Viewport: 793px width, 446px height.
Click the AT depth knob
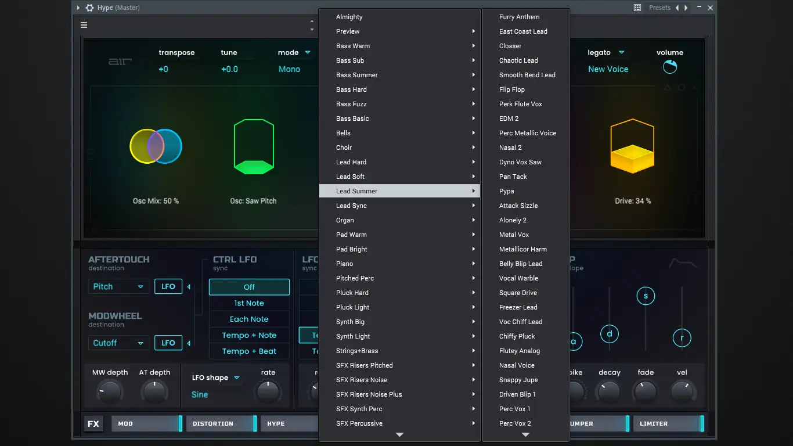tap(154, 393)
